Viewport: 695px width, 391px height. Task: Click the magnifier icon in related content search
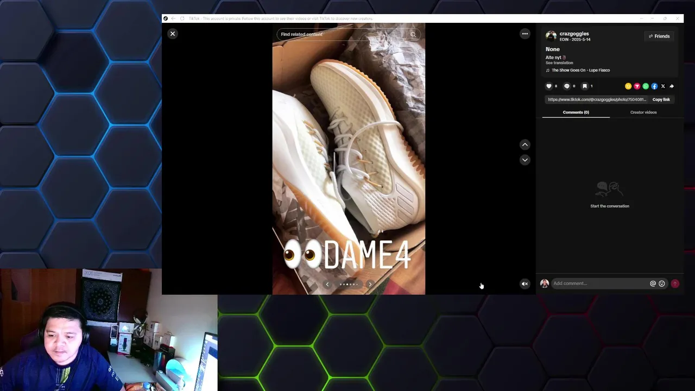point(413,34)
